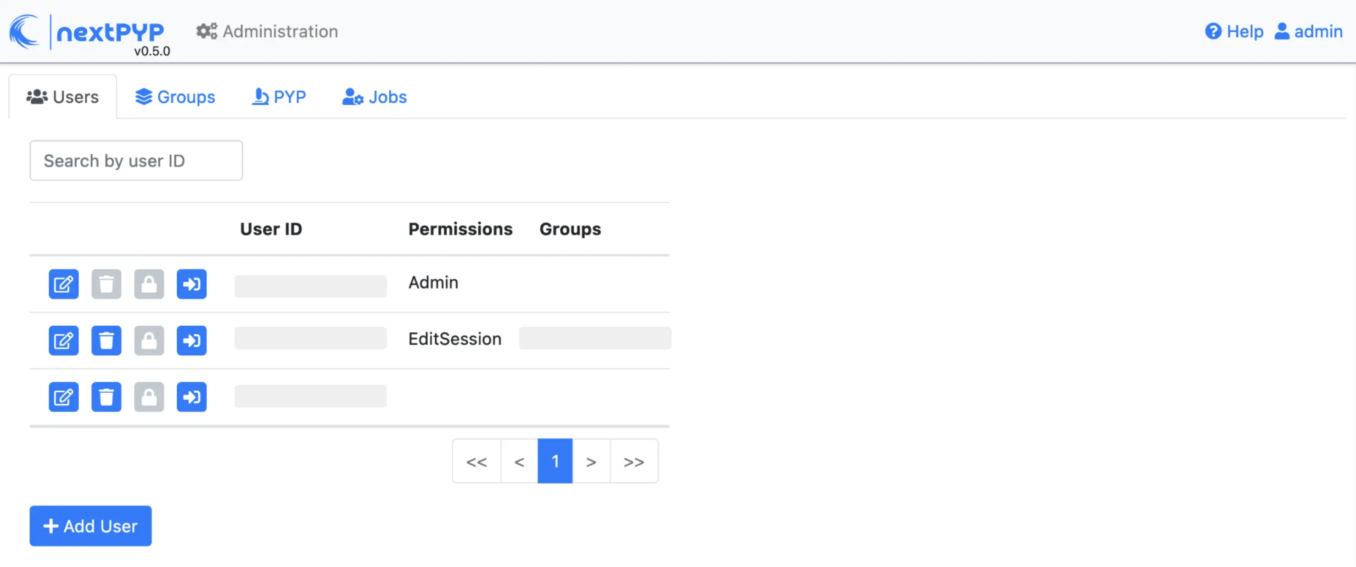This screenshot has width=1356, height=567.
Task: Jump to the last page with >>
Action: [634, 461]
